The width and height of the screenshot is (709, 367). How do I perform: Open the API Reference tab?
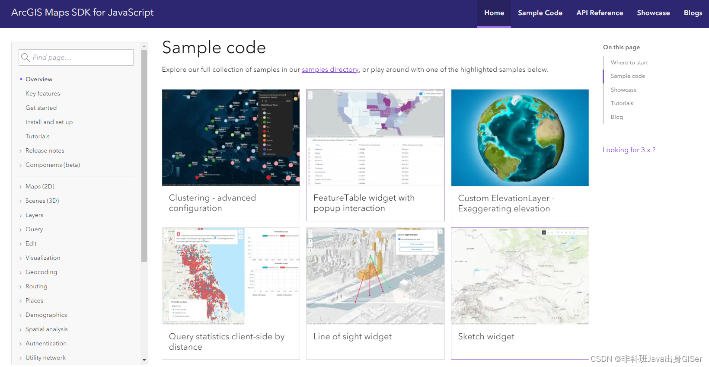(600, 13)
